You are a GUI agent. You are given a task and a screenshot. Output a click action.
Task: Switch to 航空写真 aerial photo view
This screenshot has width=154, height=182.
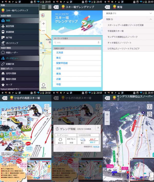coord(20,26)
